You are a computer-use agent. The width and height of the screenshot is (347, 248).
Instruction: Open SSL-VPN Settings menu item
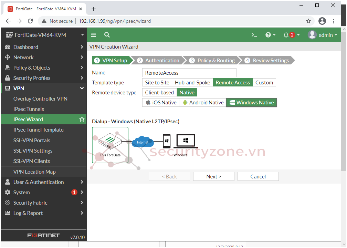coord(33,151)
